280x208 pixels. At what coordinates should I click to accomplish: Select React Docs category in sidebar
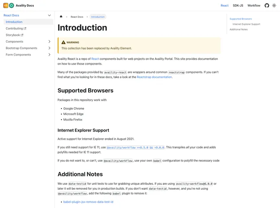pos(11,15)
